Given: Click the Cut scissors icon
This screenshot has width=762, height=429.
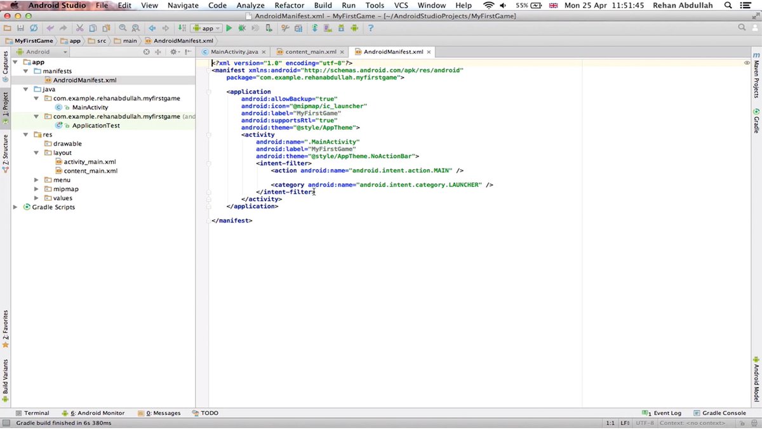Looking at the screenshot, I should pyautogui.click(x=79, y=28).
